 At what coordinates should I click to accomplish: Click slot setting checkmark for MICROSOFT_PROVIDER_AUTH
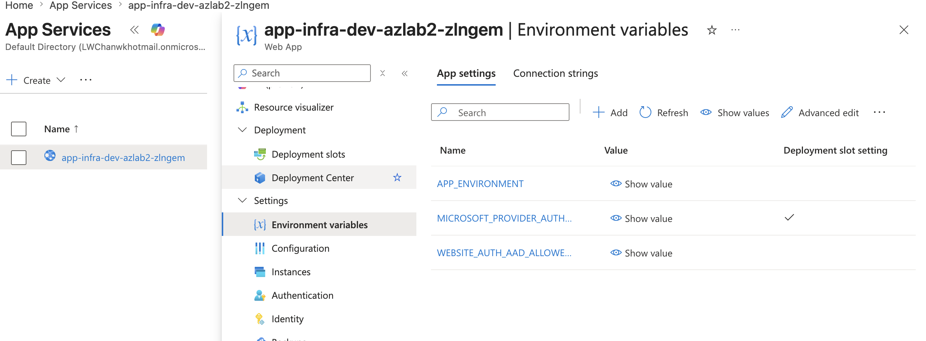point(789,217)
